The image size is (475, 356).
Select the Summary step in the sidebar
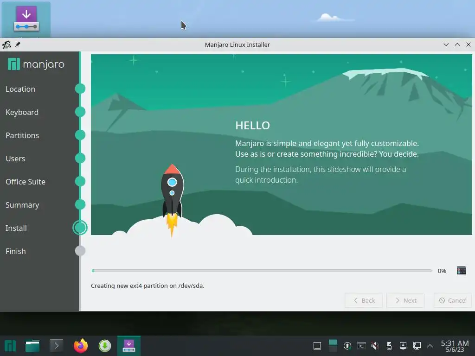(22, 205)
